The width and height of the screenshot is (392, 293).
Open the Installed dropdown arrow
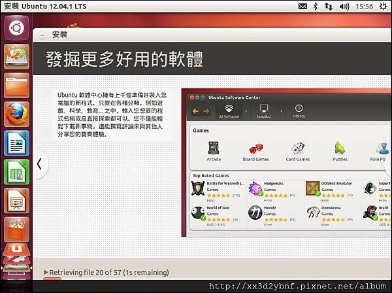(x=281, y=111)
